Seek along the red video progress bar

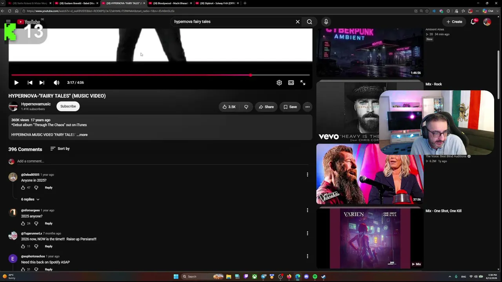(x=160, y=75)
